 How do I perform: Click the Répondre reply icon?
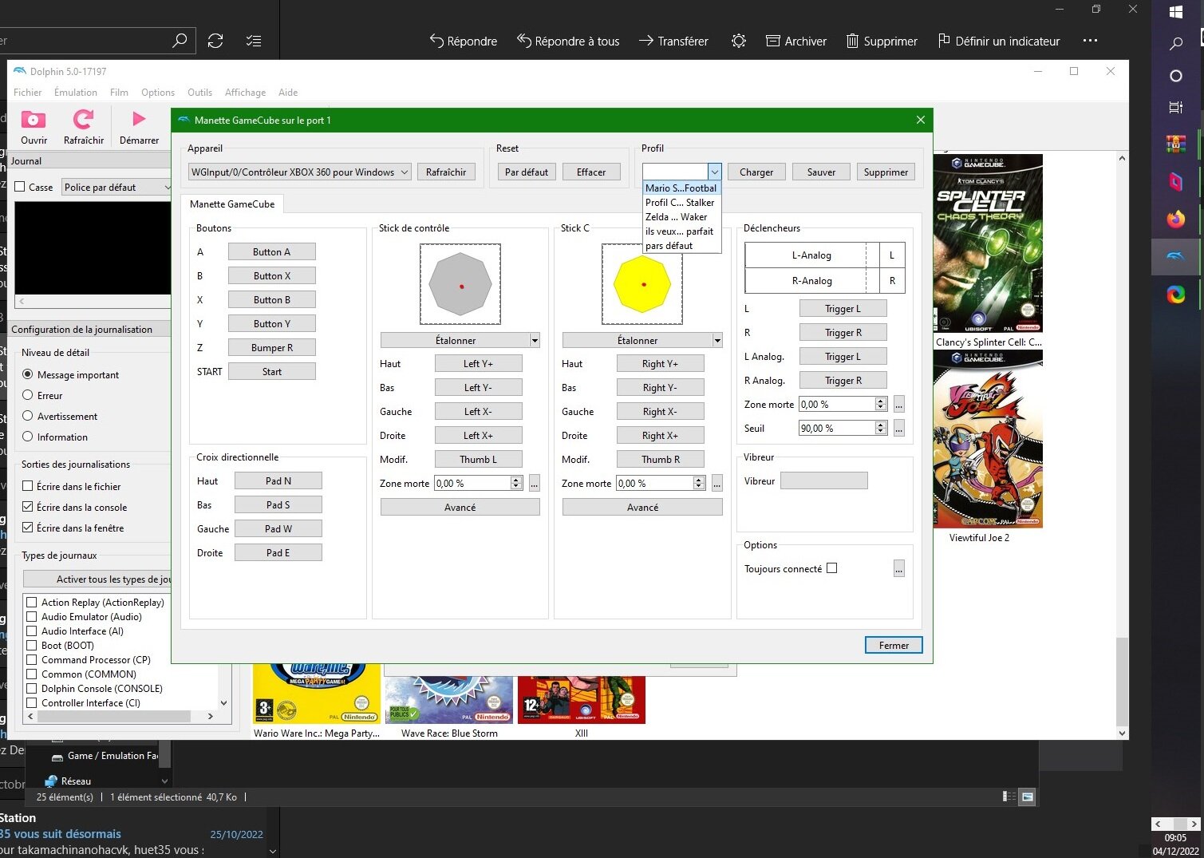click(436, 41)
